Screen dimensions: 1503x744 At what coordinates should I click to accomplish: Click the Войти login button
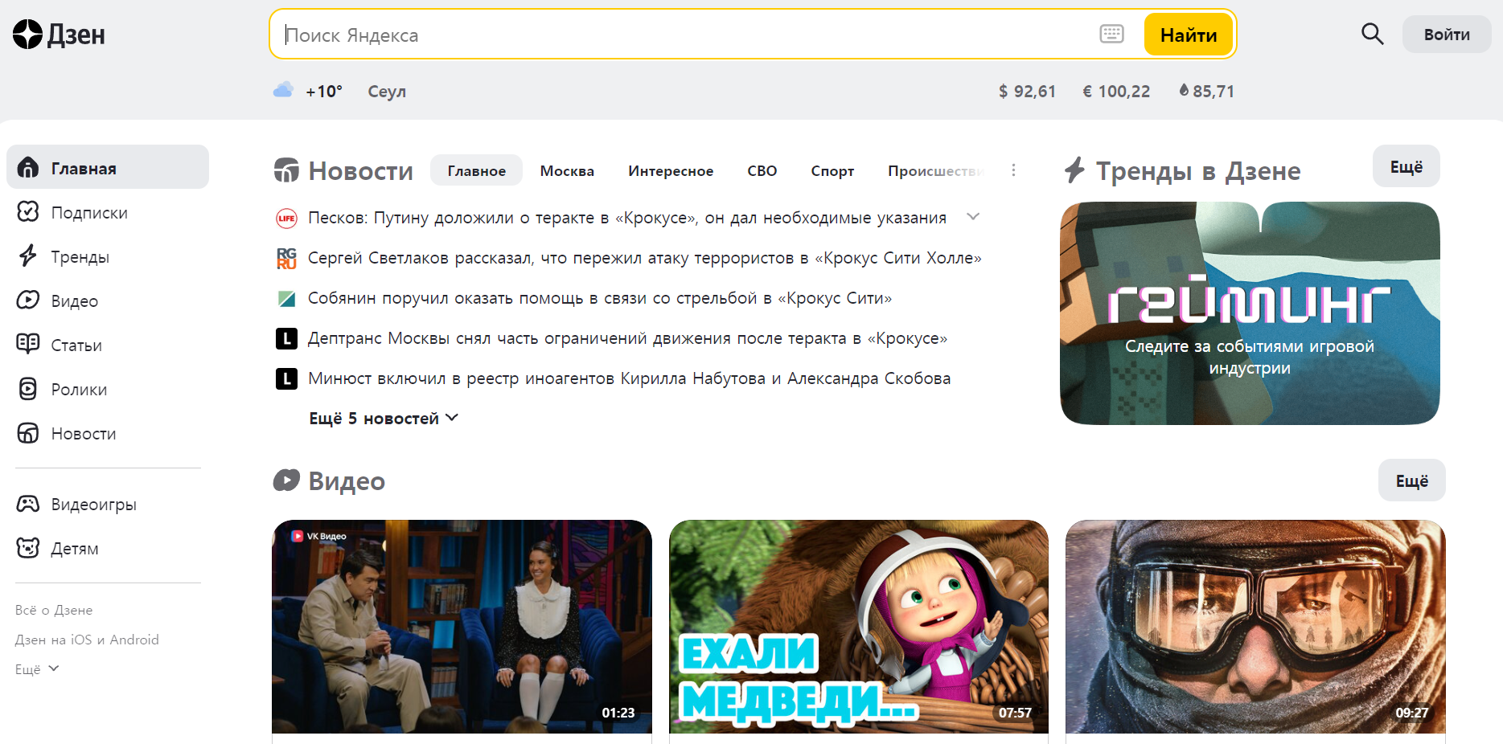pyautogui.click(x=1446, y=35)
